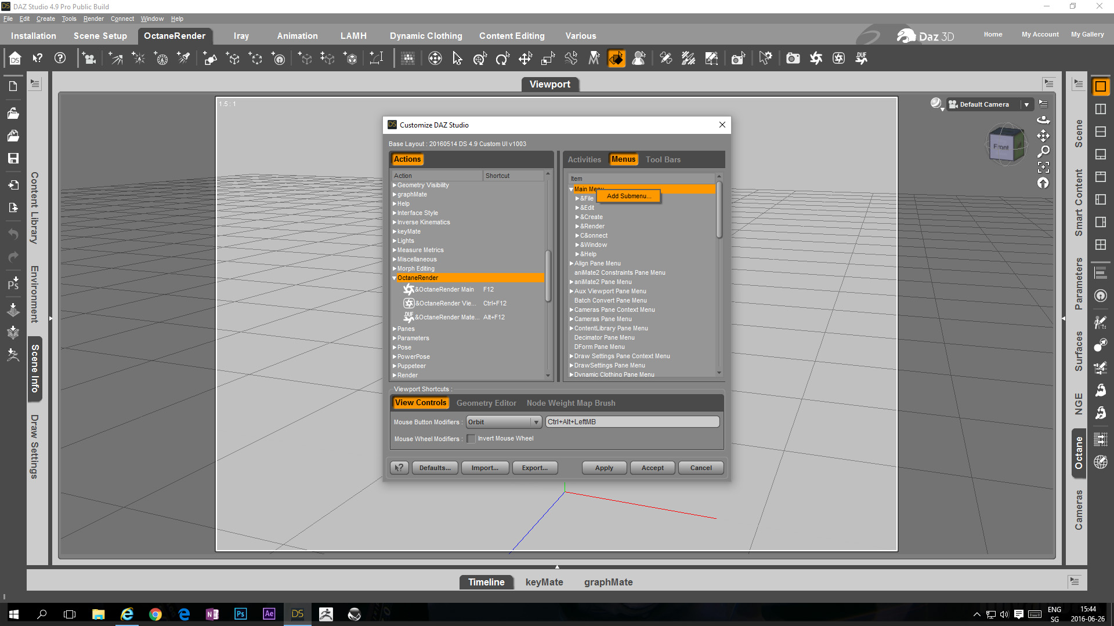Click the Add Submenu context item
The height and width of the screenshot is (626, 1114).
click(x=628, y=196)
